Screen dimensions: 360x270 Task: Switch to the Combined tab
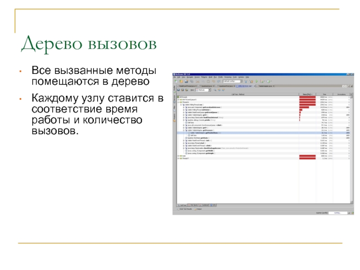click(x=204, y=205)
